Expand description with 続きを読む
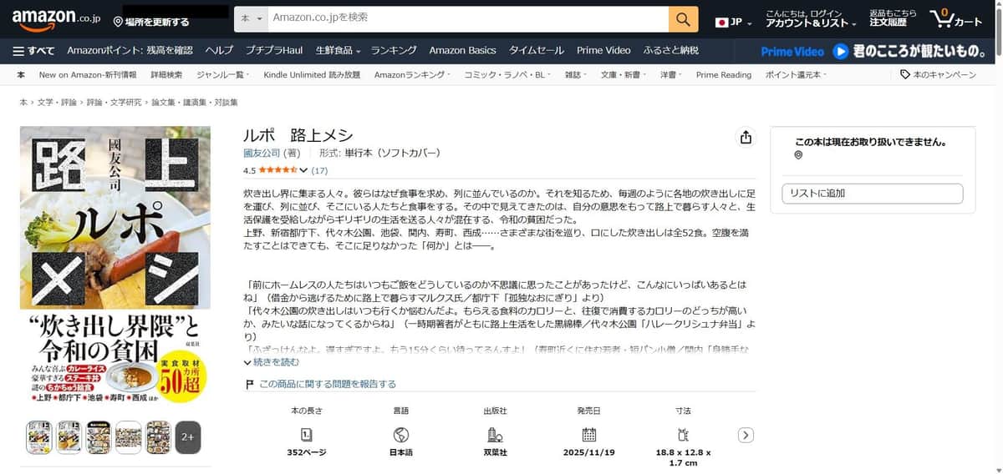Screen dimensions: 1003x474 (x=271, y=362)
